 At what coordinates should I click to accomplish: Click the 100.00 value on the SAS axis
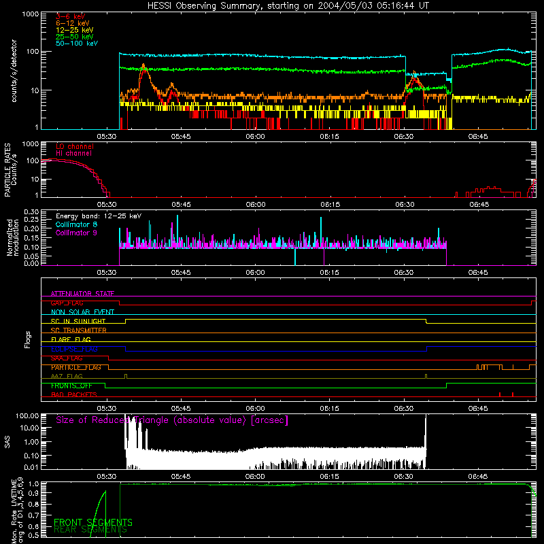coord(27,416)
